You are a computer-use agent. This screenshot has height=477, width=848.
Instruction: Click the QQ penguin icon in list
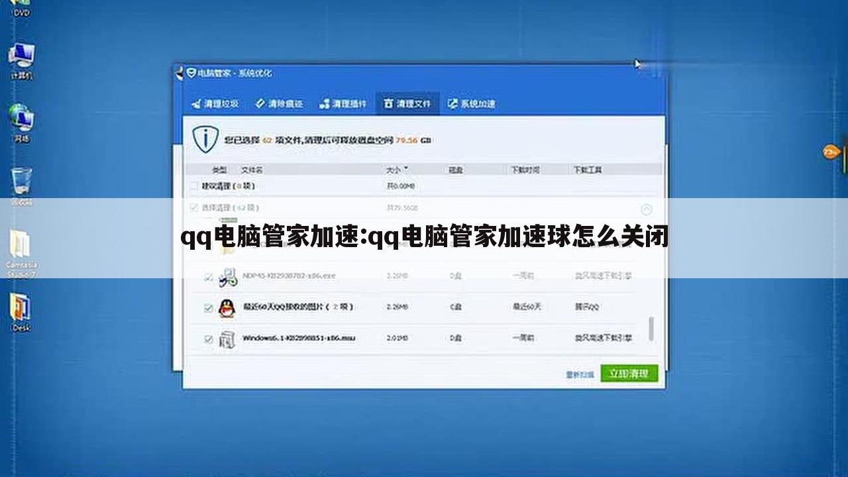pyautogui.click(x=227, y=308)
